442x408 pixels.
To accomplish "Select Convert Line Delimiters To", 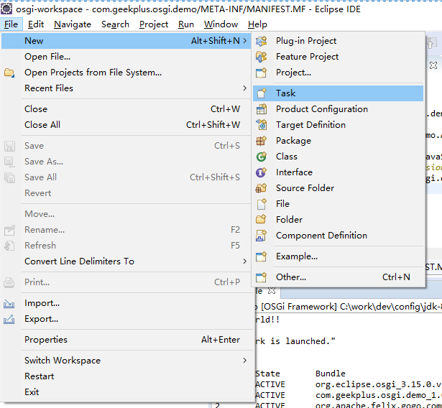I will (126, 261).
